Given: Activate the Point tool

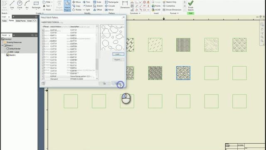Looking at the screenshot, I should tap(47, 10).
